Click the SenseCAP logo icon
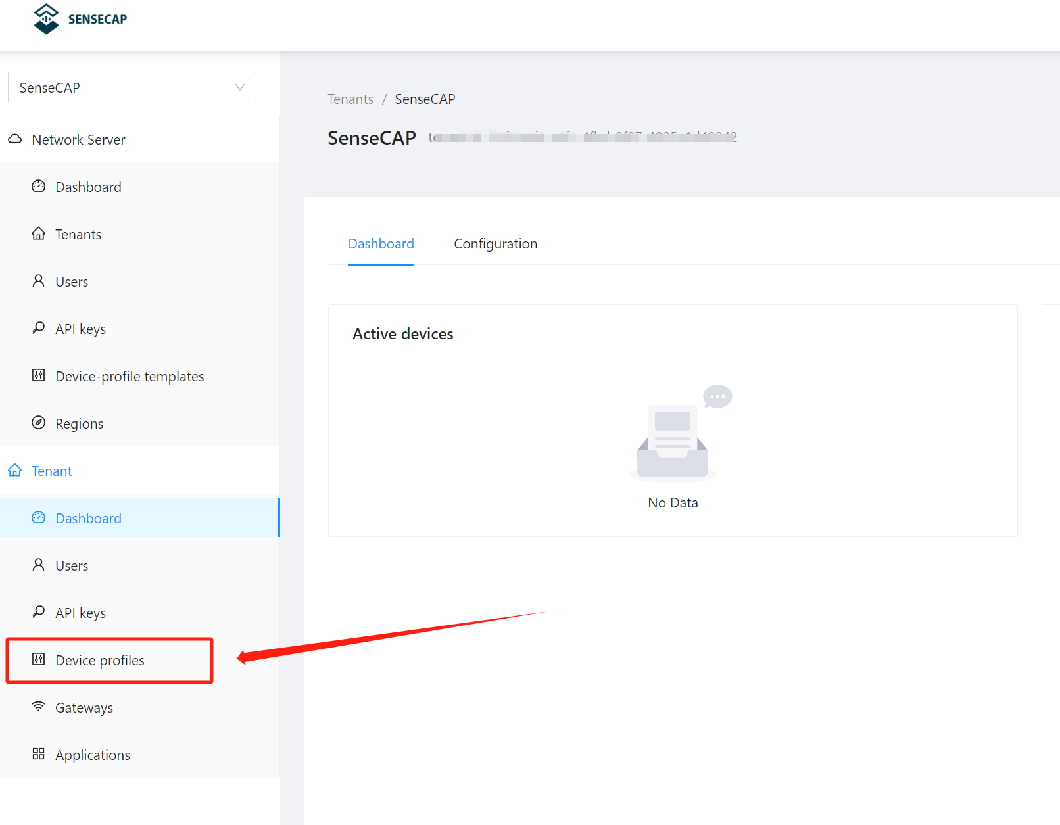 [46, 18]
